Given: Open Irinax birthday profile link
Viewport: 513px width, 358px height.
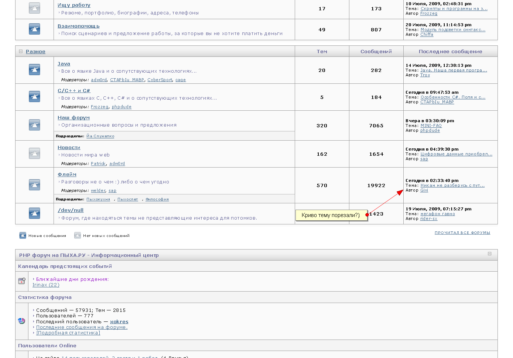Looking at the screenshot, I should point(46,285).
